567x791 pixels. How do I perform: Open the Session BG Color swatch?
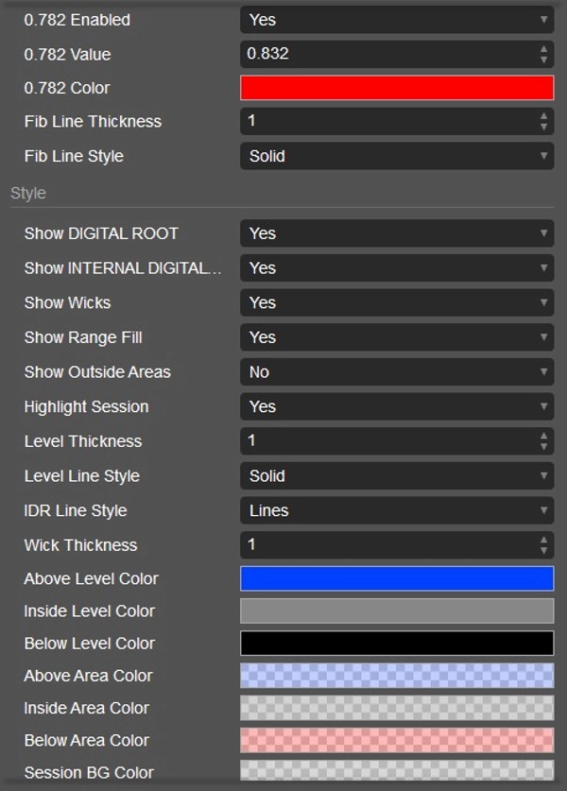point(397,771)
